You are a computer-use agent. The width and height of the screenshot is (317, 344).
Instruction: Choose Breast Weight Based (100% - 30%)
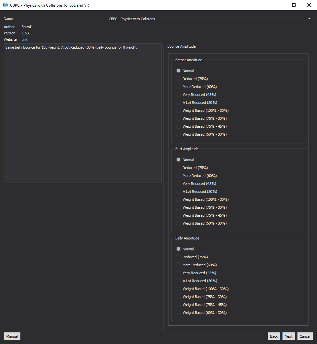[x=202, y=110]
